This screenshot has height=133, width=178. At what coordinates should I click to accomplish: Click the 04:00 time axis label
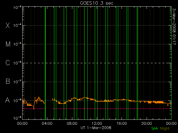(x=47, y=123)
